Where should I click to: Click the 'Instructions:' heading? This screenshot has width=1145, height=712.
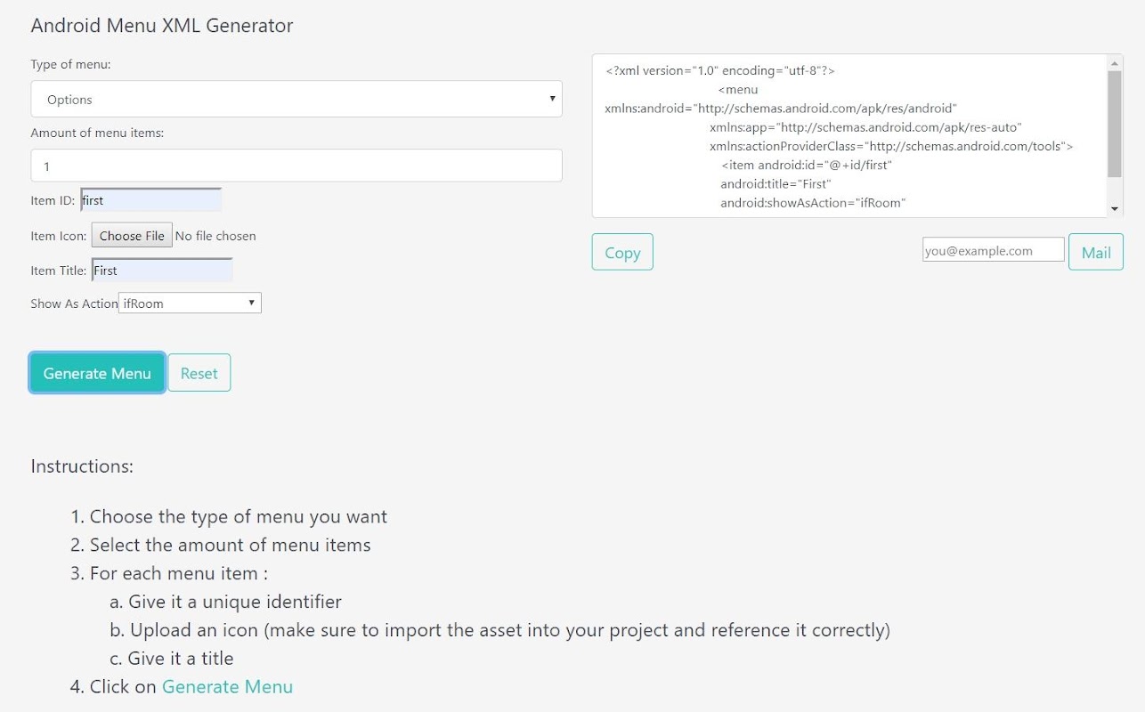click(x=82, y=465)
